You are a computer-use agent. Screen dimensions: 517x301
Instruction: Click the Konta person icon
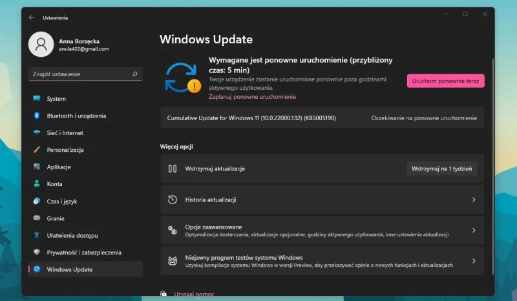pyautogui.click(x=37, y=183)
